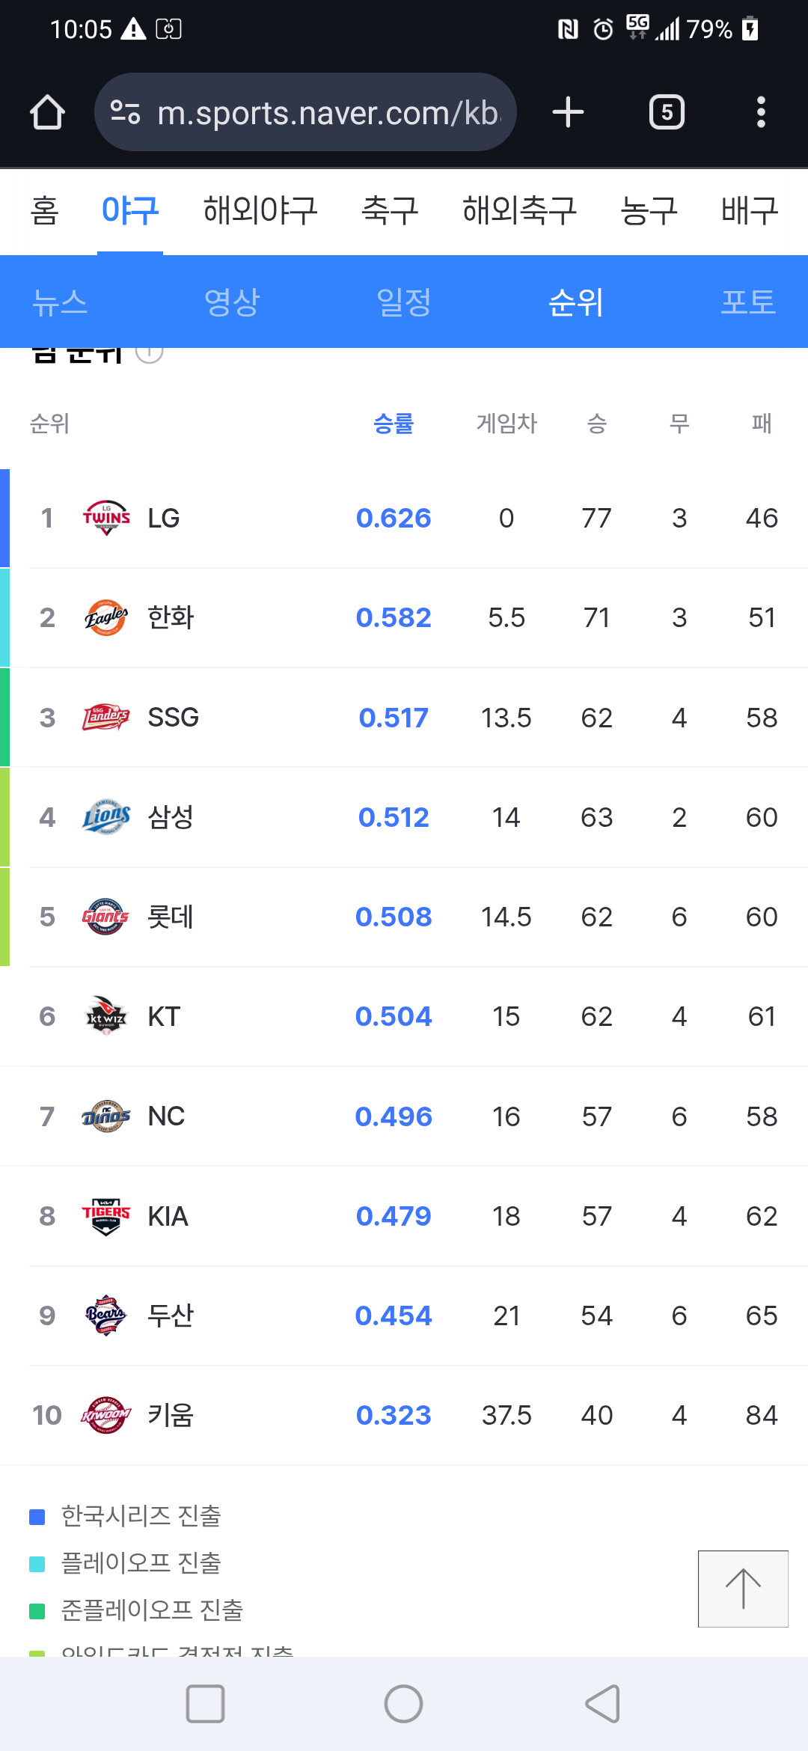808x1751 pixels.
Task: Open the KIA team name link
Action: pos(168,1216)
